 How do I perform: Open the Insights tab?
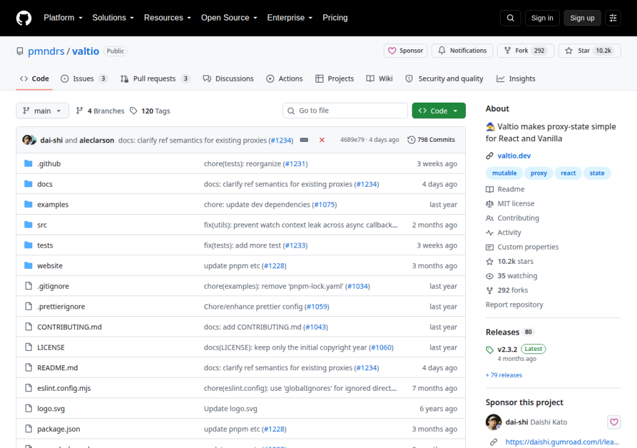[516, 79]
